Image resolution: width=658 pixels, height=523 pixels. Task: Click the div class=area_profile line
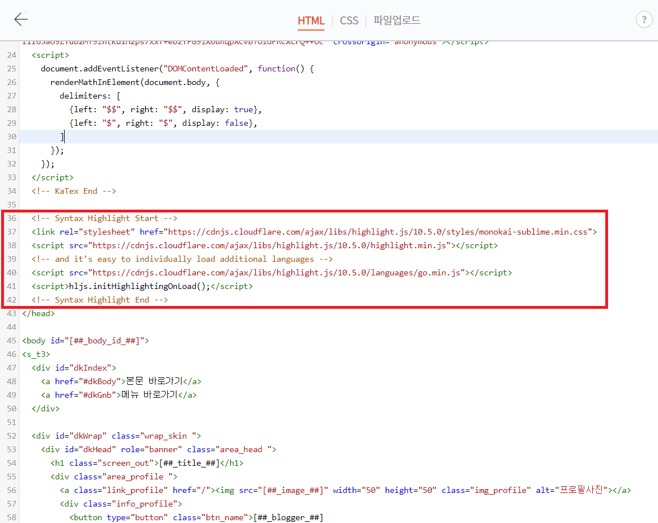click(x=113, y=477)
